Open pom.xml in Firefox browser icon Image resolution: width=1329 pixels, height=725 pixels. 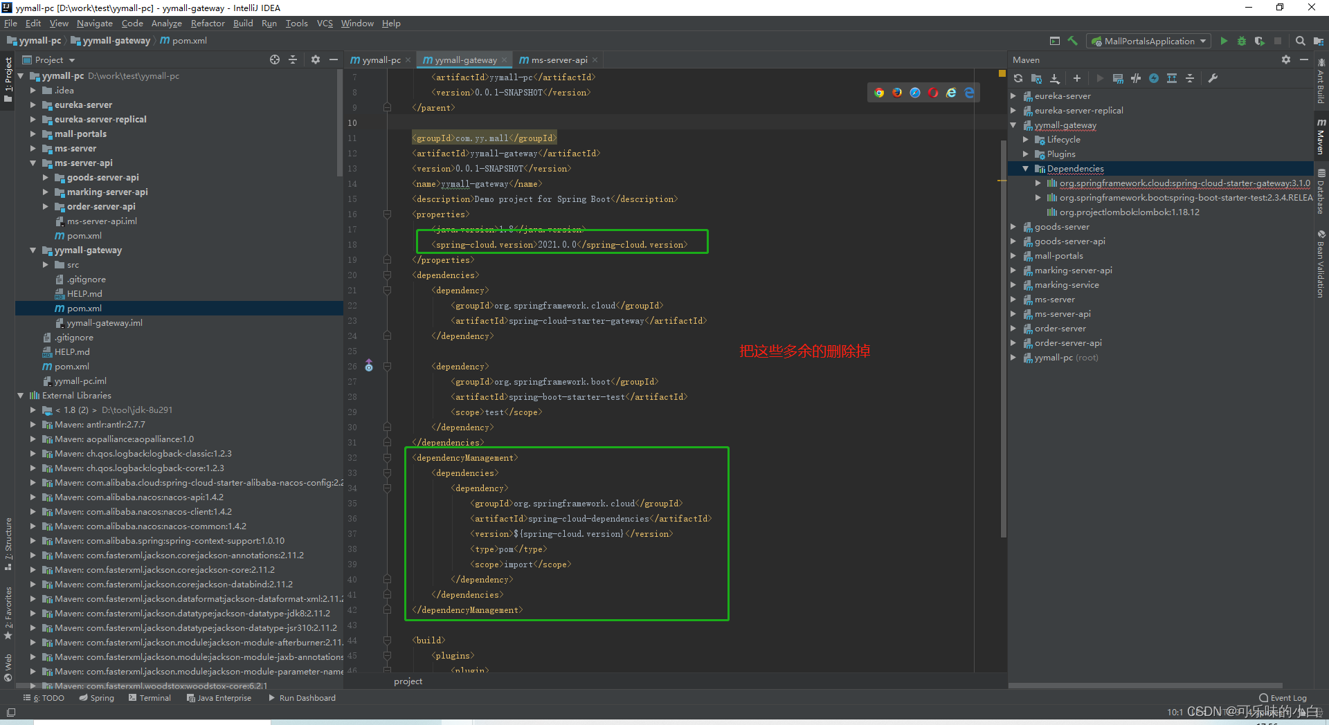point(897,93)
